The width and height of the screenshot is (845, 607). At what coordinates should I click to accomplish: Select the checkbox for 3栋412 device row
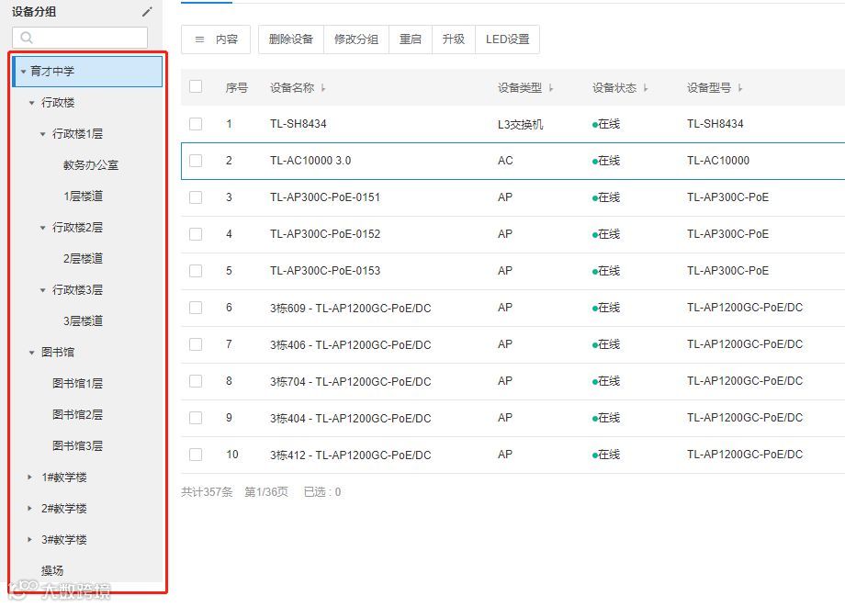[x=196, y=455]
